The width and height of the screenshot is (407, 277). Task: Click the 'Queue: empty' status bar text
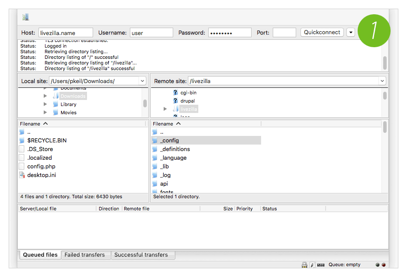[x=345, y=264]
